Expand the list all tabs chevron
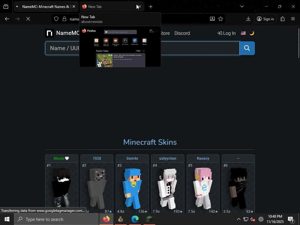 click(242, 6)
